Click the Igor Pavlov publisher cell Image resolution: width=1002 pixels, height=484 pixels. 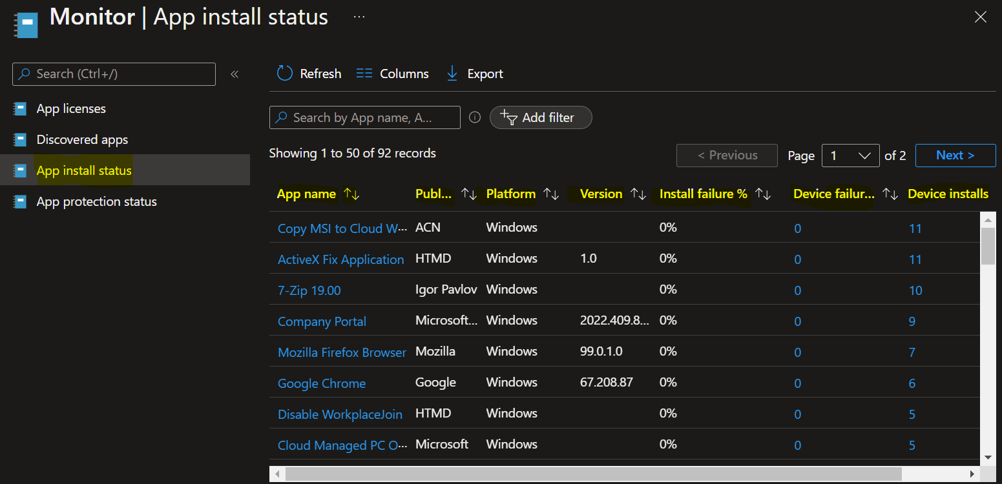pyautogui.click(x=446, y=289)
